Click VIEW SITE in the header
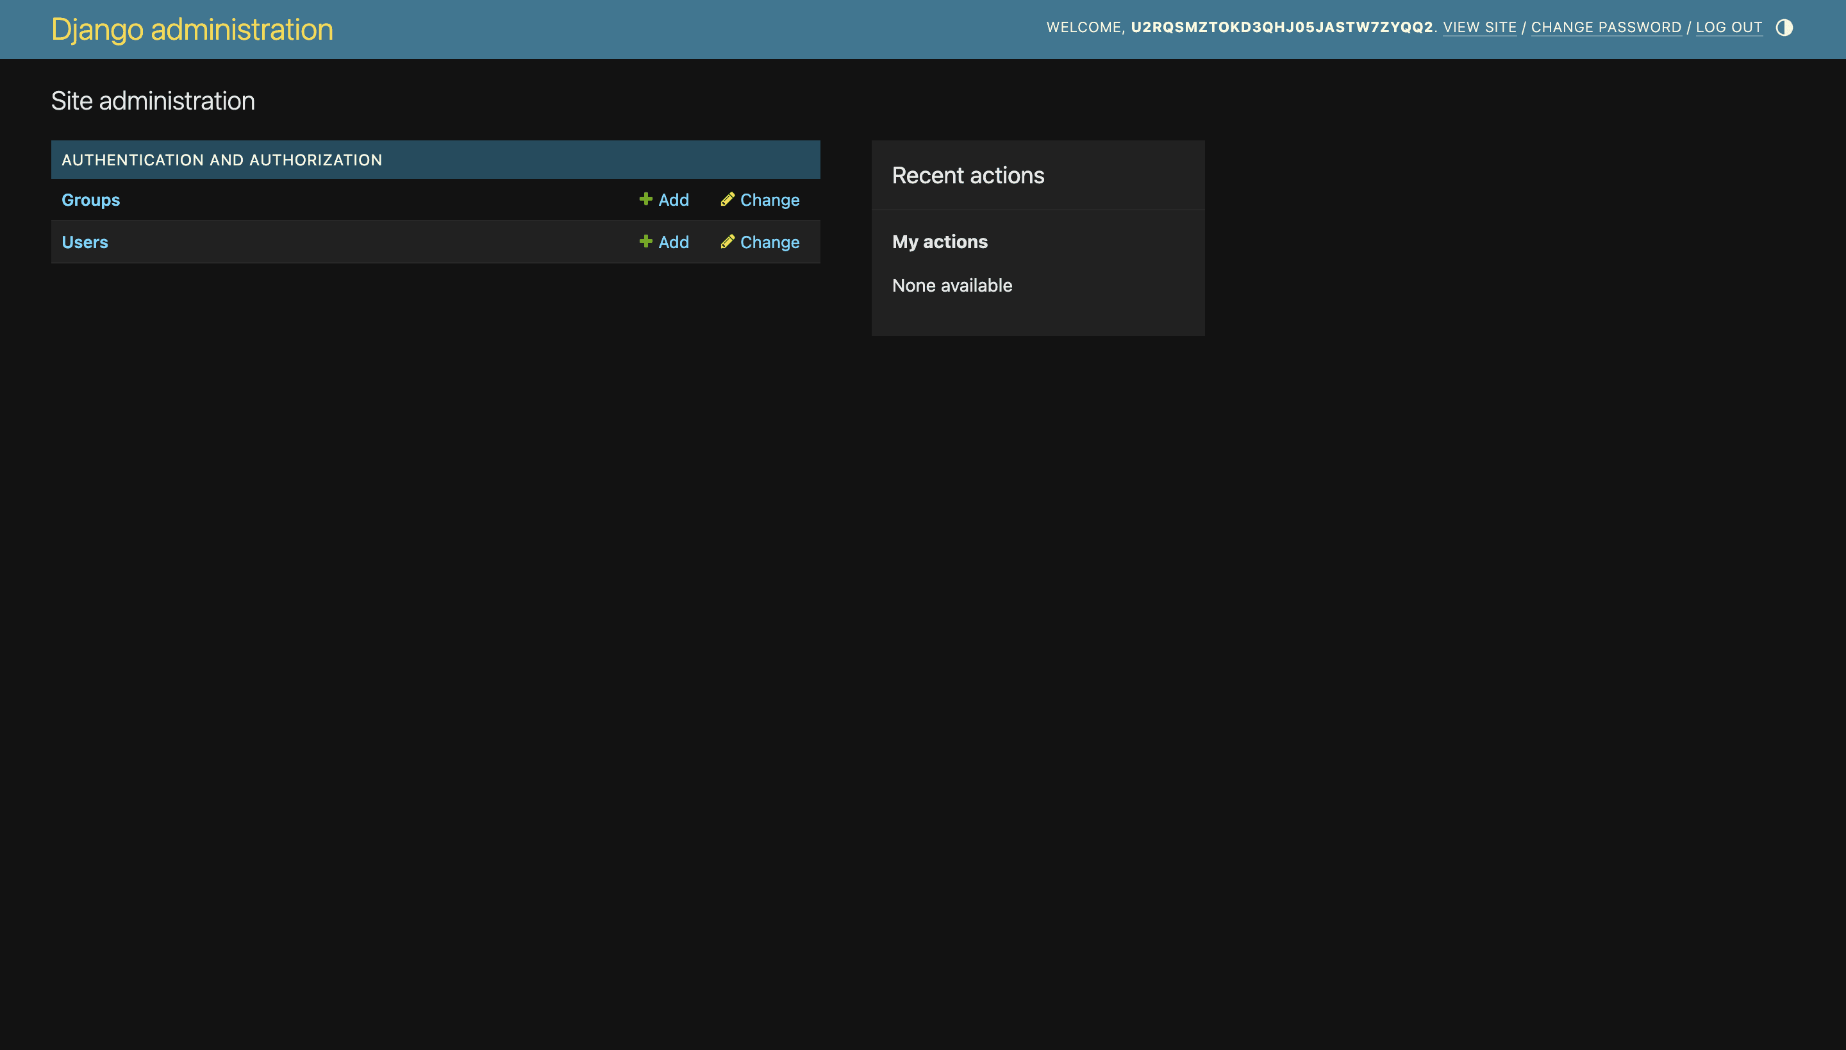 tap(1479, 28)
